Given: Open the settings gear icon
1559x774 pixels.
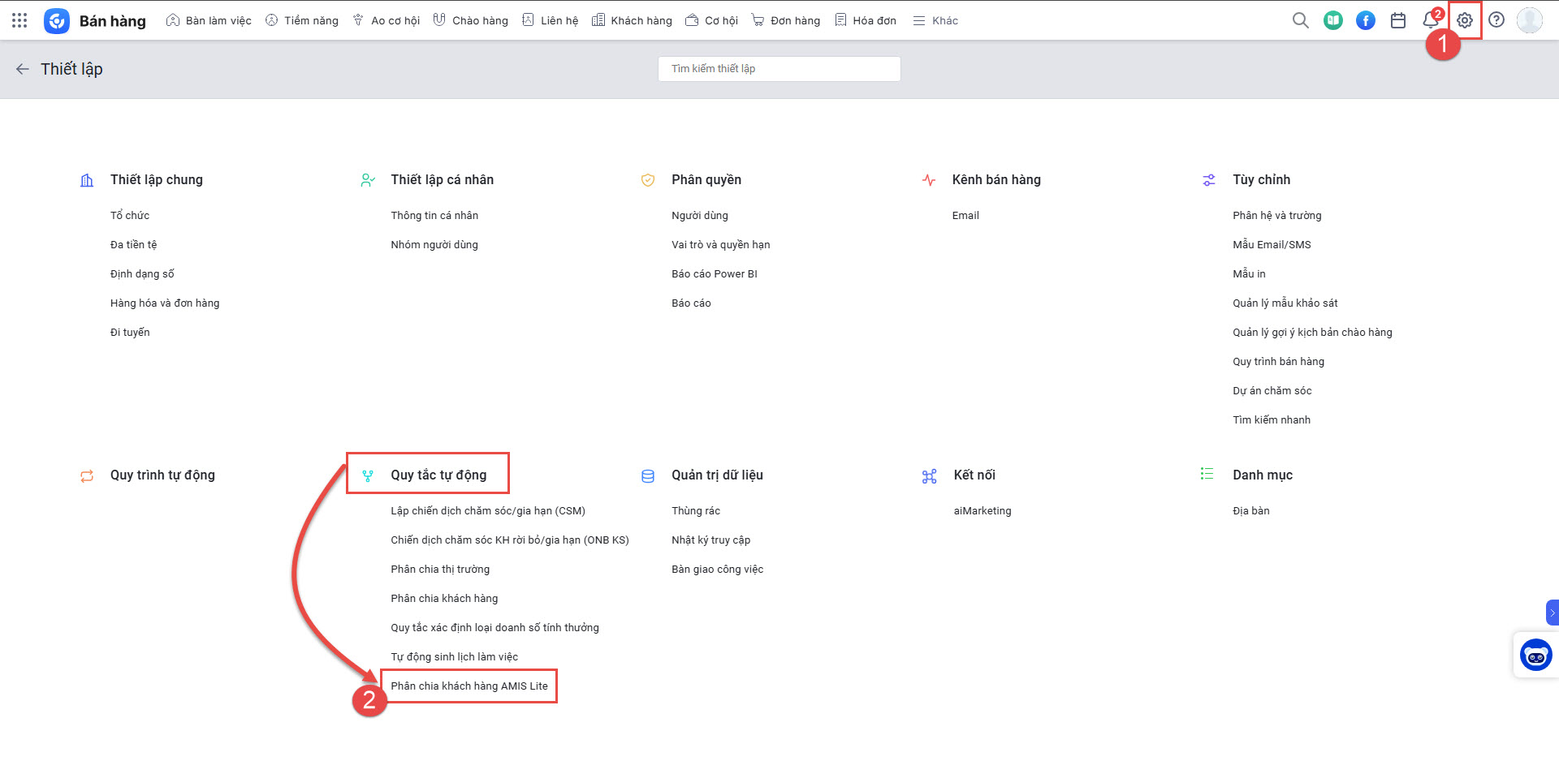Looking at the screenshot, I should click(x=1464, y=20).
